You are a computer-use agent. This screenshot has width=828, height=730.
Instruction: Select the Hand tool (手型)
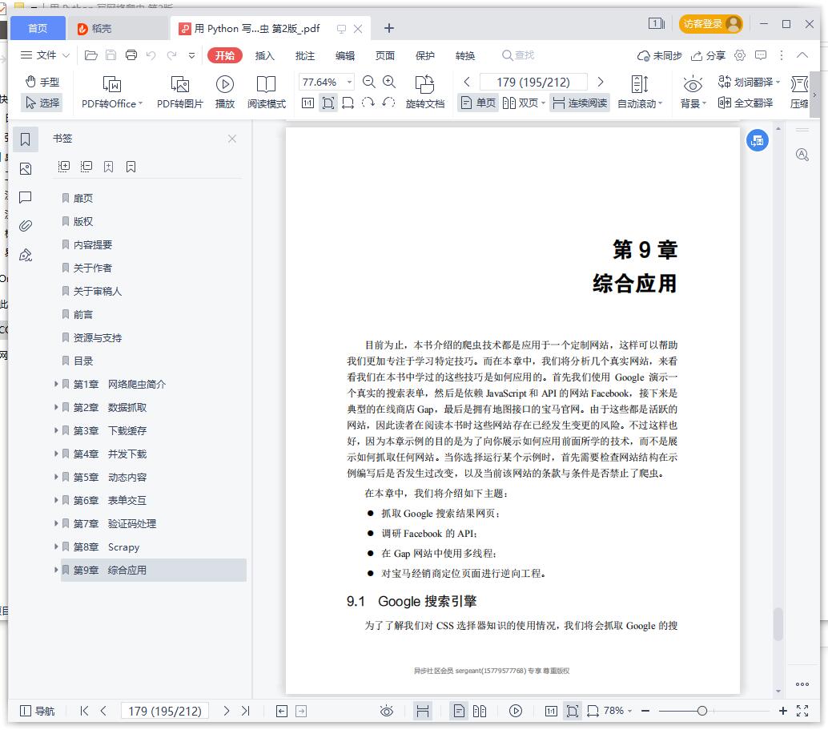pos(42,82)
